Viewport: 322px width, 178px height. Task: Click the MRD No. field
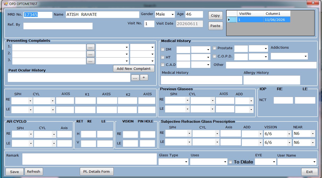(x=38, y=15)
